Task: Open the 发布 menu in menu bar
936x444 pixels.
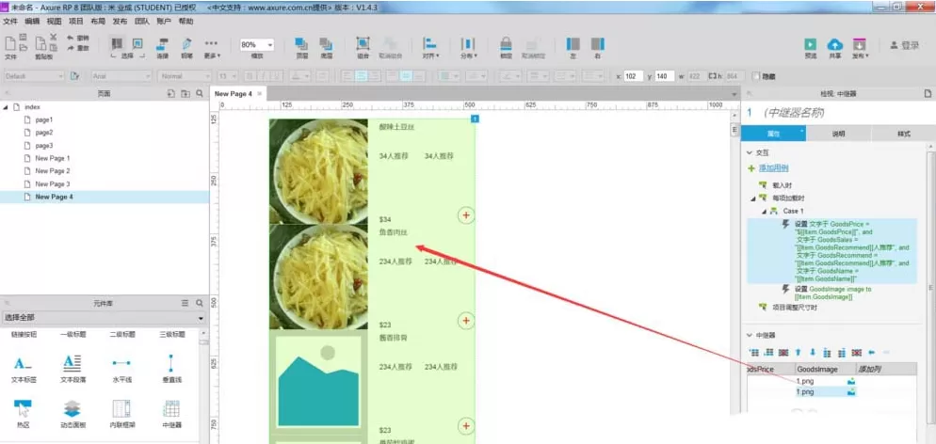Action: [120, 21]
